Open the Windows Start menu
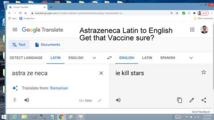This screenshot has height=120, width=214. 4,117
